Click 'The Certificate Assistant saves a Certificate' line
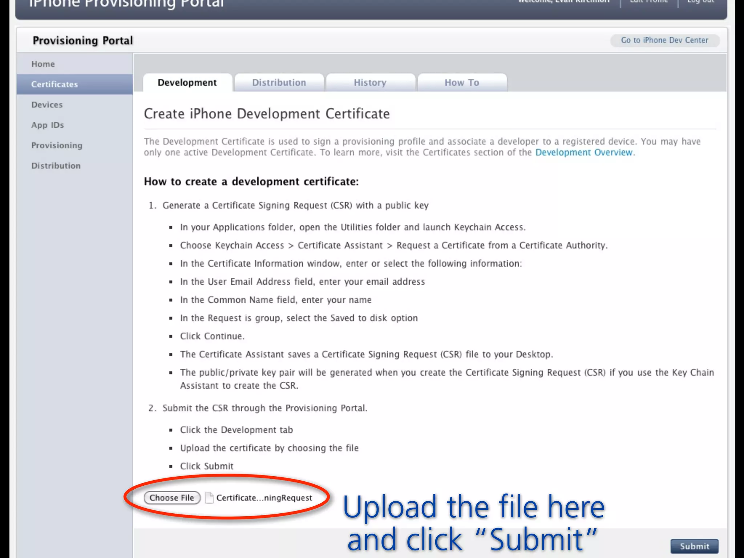 tap(367, 354)
